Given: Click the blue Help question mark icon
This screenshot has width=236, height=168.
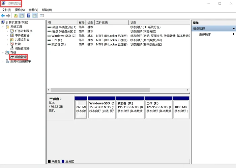Looking at the screenshot, I should pos(29,15).
